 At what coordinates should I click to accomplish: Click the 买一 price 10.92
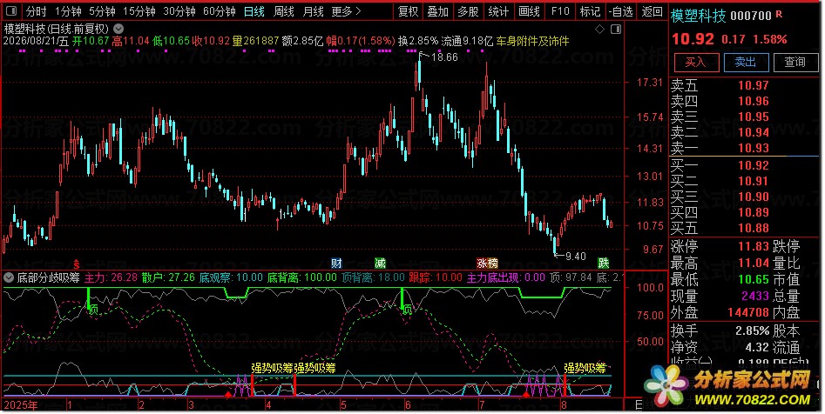[753, 165]
